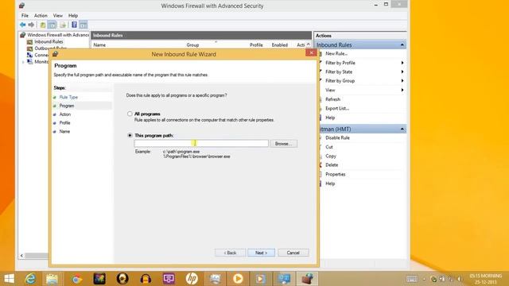Open the Help menu

[x=73, y=16]
